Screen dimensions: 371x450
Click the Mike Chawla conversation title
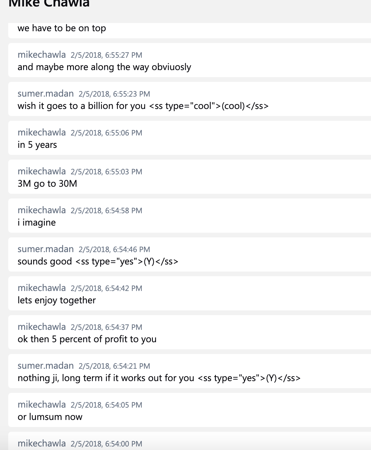[49, 4]
